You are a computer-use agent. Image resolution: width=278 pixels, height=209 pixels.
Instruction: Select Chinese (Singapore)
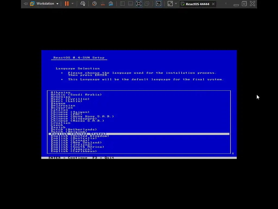pyautogui.click(x=74, y=119)
